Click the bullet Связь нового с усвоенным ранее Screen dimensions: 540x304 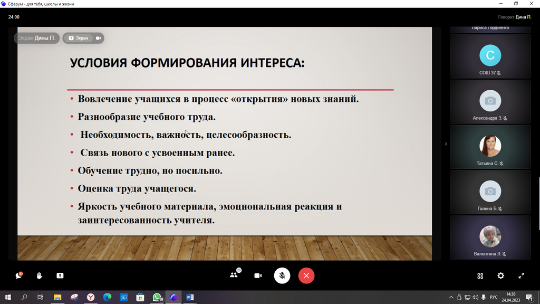pos(157,153)
